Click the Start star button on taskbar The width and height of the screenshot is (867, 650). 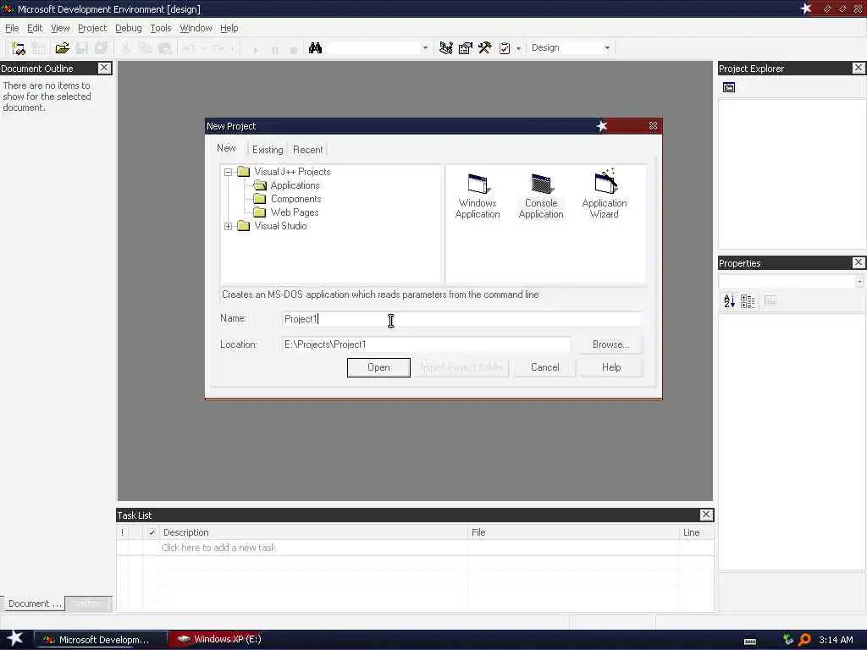point(15,638)
